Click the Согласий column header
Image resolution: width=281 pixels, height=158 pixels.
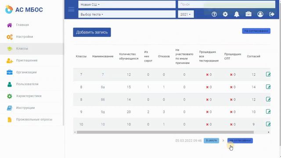click(253, 56)
